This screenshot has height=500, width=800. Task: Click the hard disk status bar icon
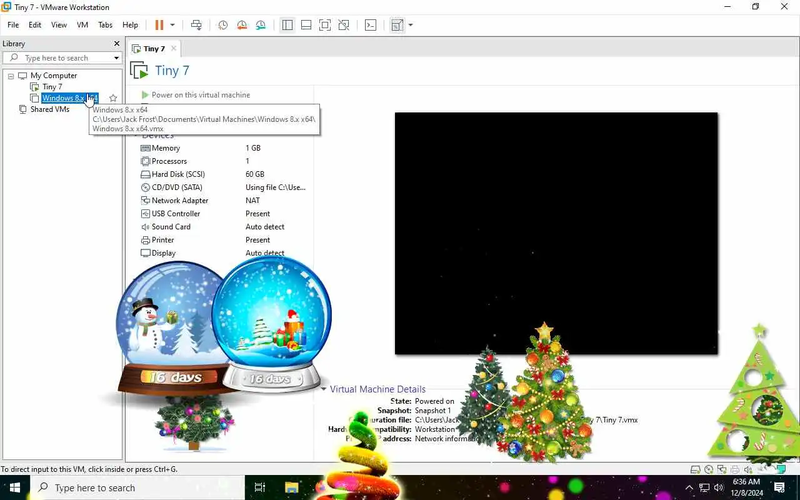point(695,469)
